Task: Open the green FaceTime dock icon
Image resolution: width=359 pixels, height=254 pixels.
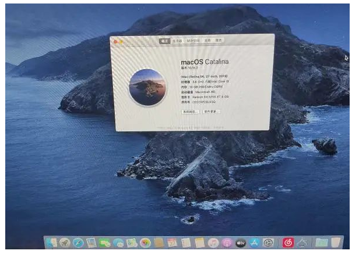Action: (x=105, y=242)
